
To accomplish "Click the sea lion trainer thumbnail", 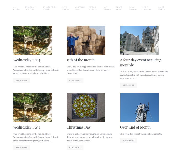I will [86, 40].
